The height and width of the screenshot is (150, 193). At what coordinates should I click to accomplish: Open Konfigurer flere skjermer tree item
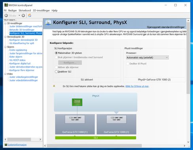[x=22, y=70]
